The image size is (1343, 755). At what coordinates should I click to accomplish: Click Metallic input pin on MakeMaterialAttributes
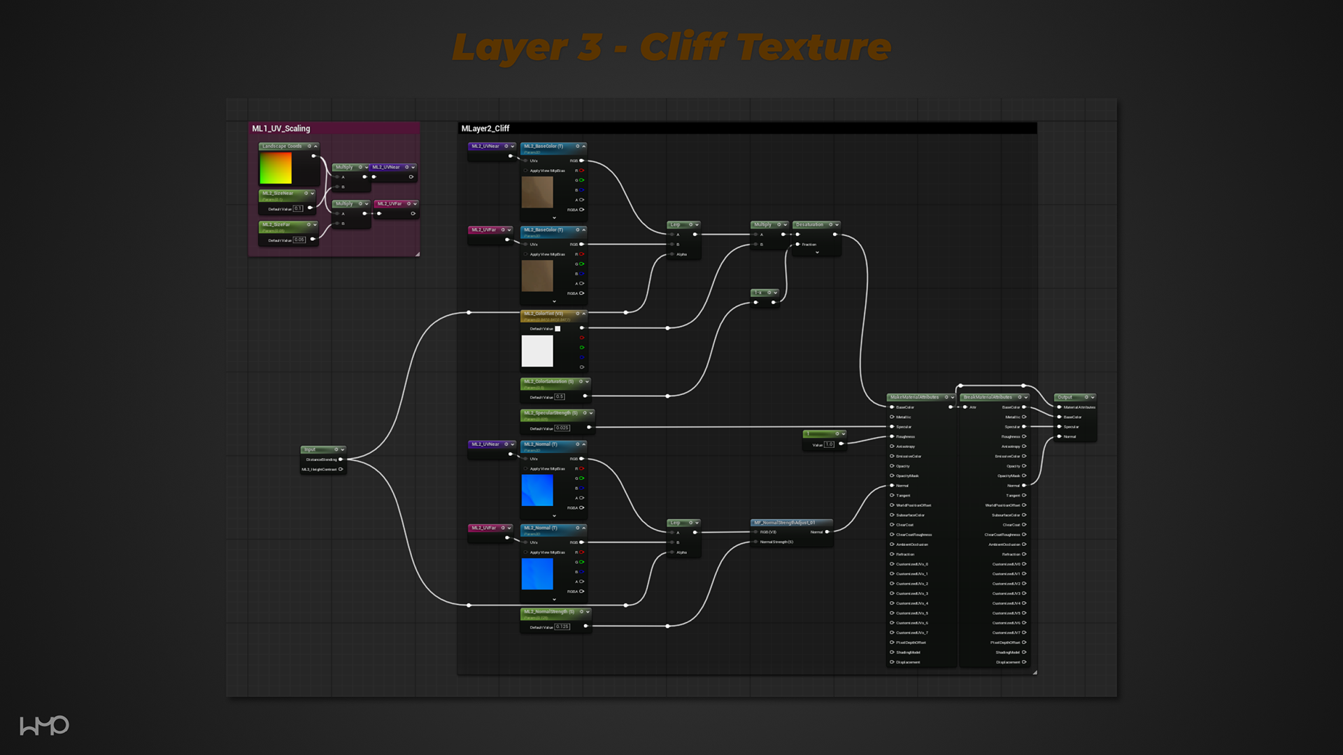(x=892, y=417)
